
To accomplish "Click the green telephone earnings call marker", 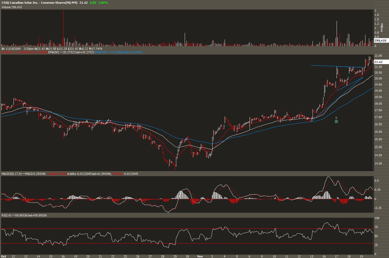I will pos(336,121).
